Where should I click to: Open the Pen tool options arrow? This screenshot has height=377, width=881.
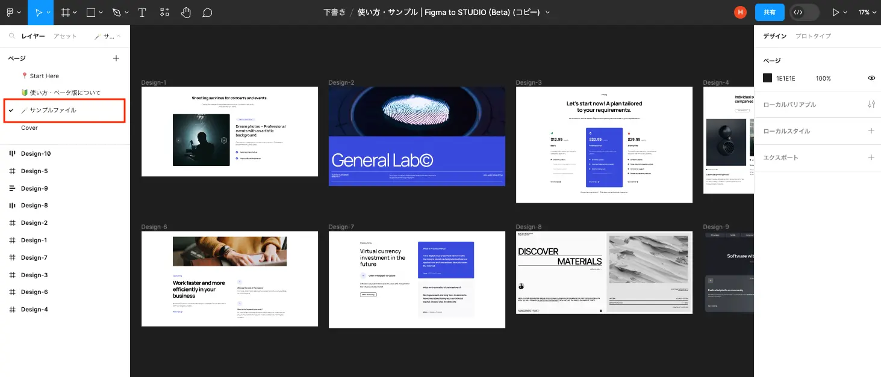tap(126, 13)
